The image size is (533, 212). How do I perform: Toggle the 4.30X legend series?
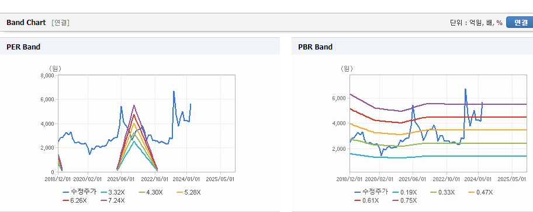click(151, 192)
